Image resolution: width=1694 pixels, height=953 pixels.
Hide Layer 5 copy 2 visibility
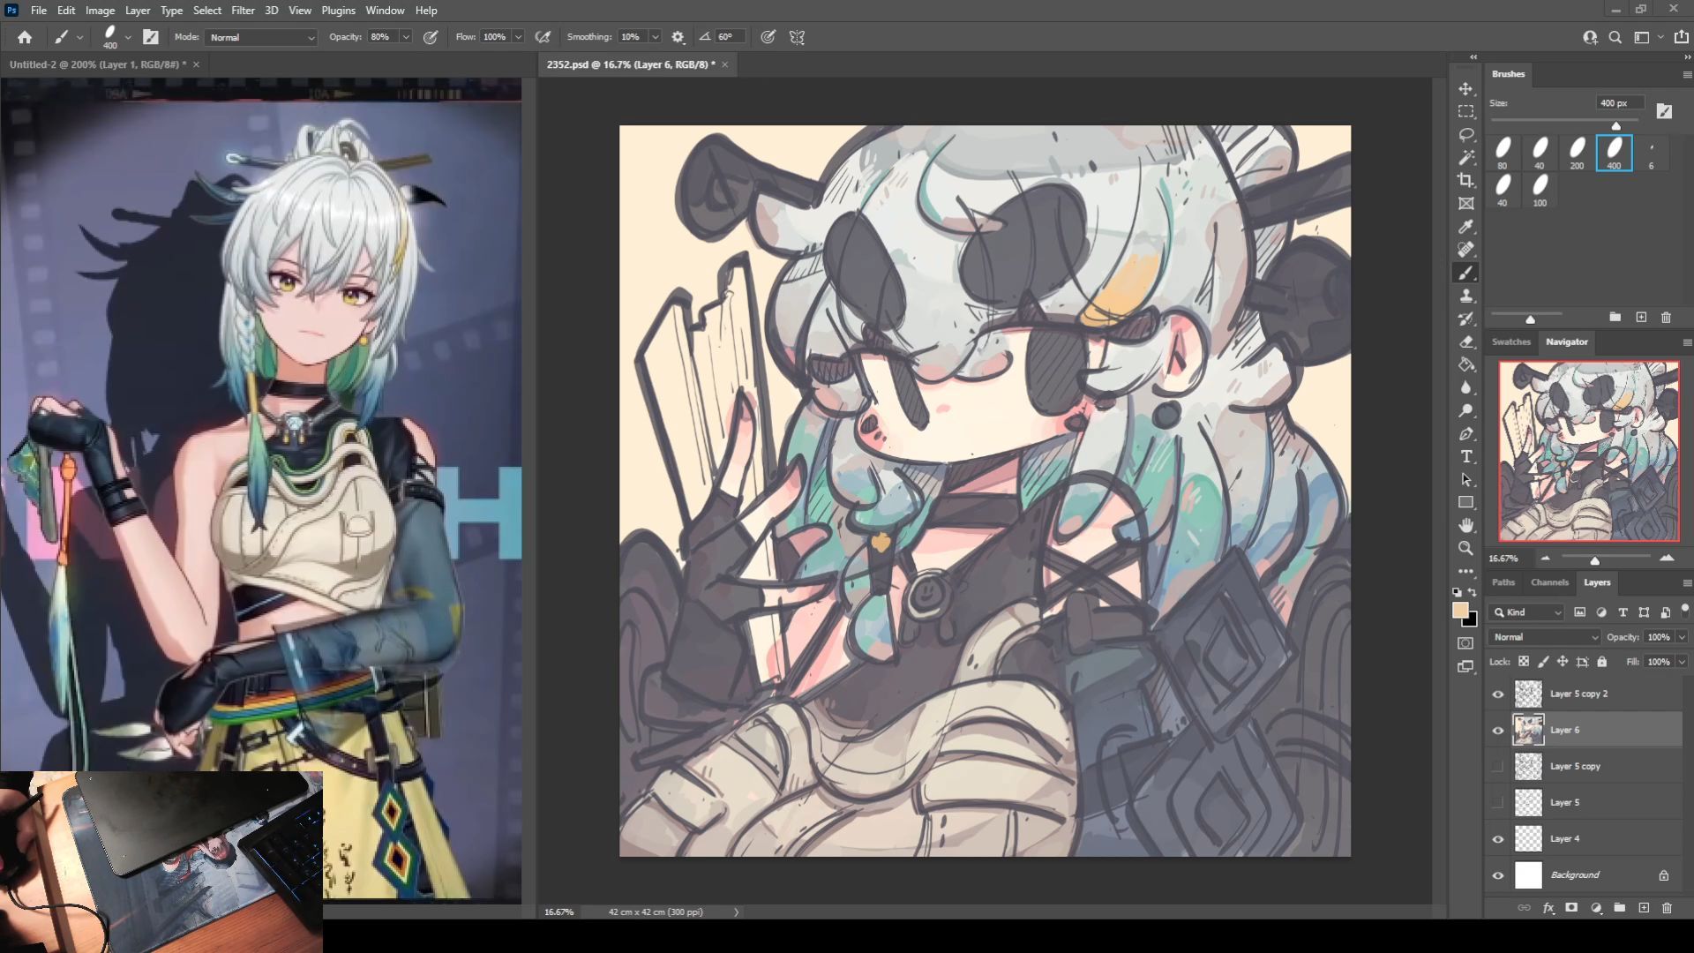1497,694
